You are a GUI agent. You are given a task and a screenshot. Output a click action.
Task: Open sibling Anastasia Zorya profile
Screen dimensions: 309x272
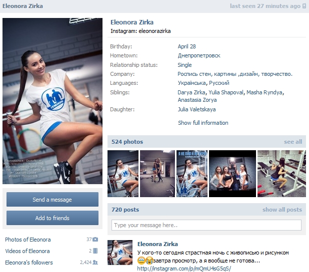point(197,100)
